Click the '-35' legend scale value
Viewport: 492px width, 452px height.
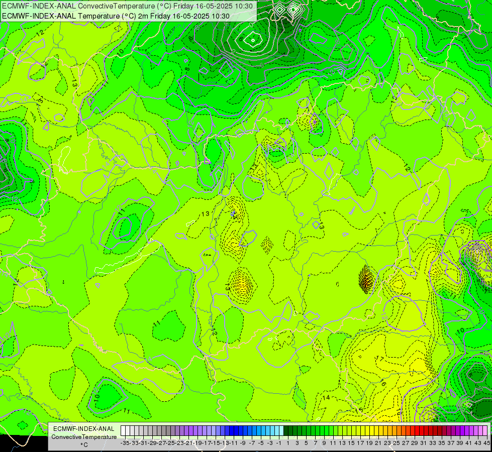[x=125, y=443]
